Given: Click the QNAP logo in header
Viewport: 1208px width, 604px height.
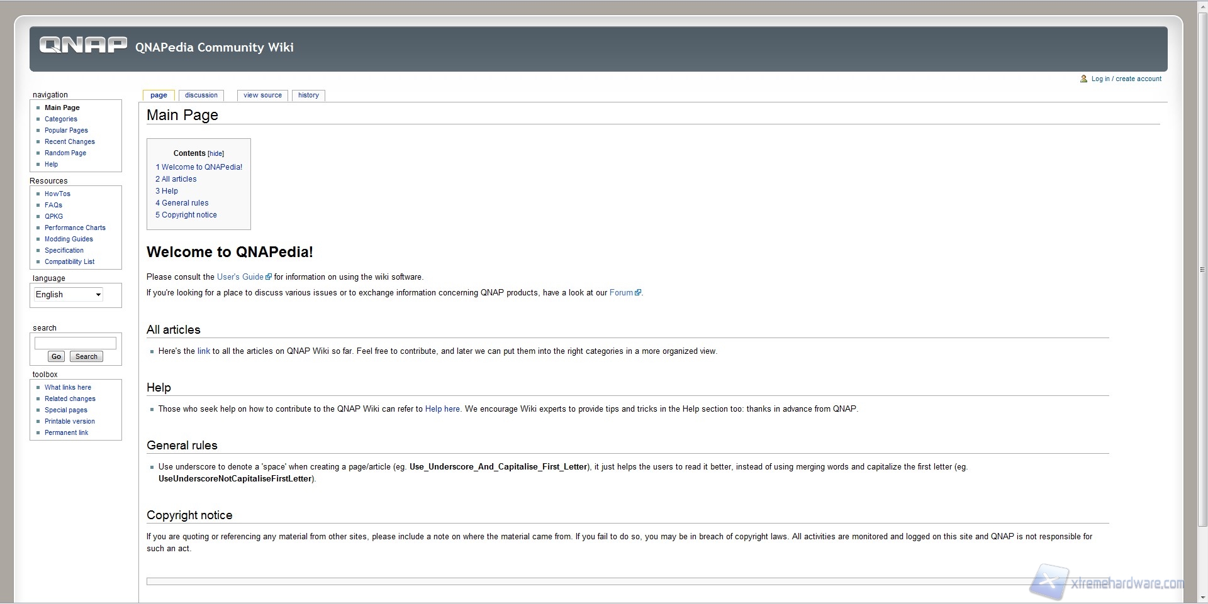Looking at the screenshot, I should (x=82, y=46).
